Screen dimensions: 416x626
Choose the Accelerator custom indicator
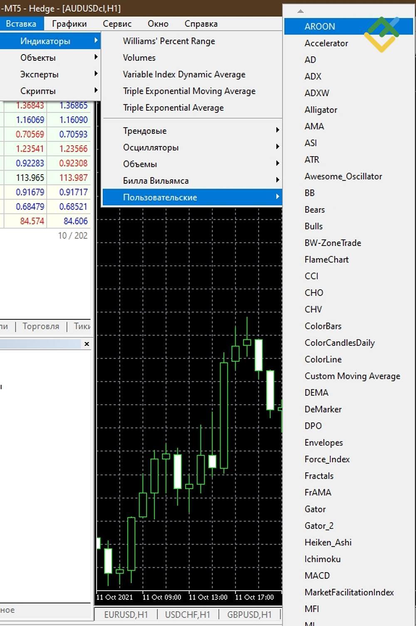tap(349, 43)
